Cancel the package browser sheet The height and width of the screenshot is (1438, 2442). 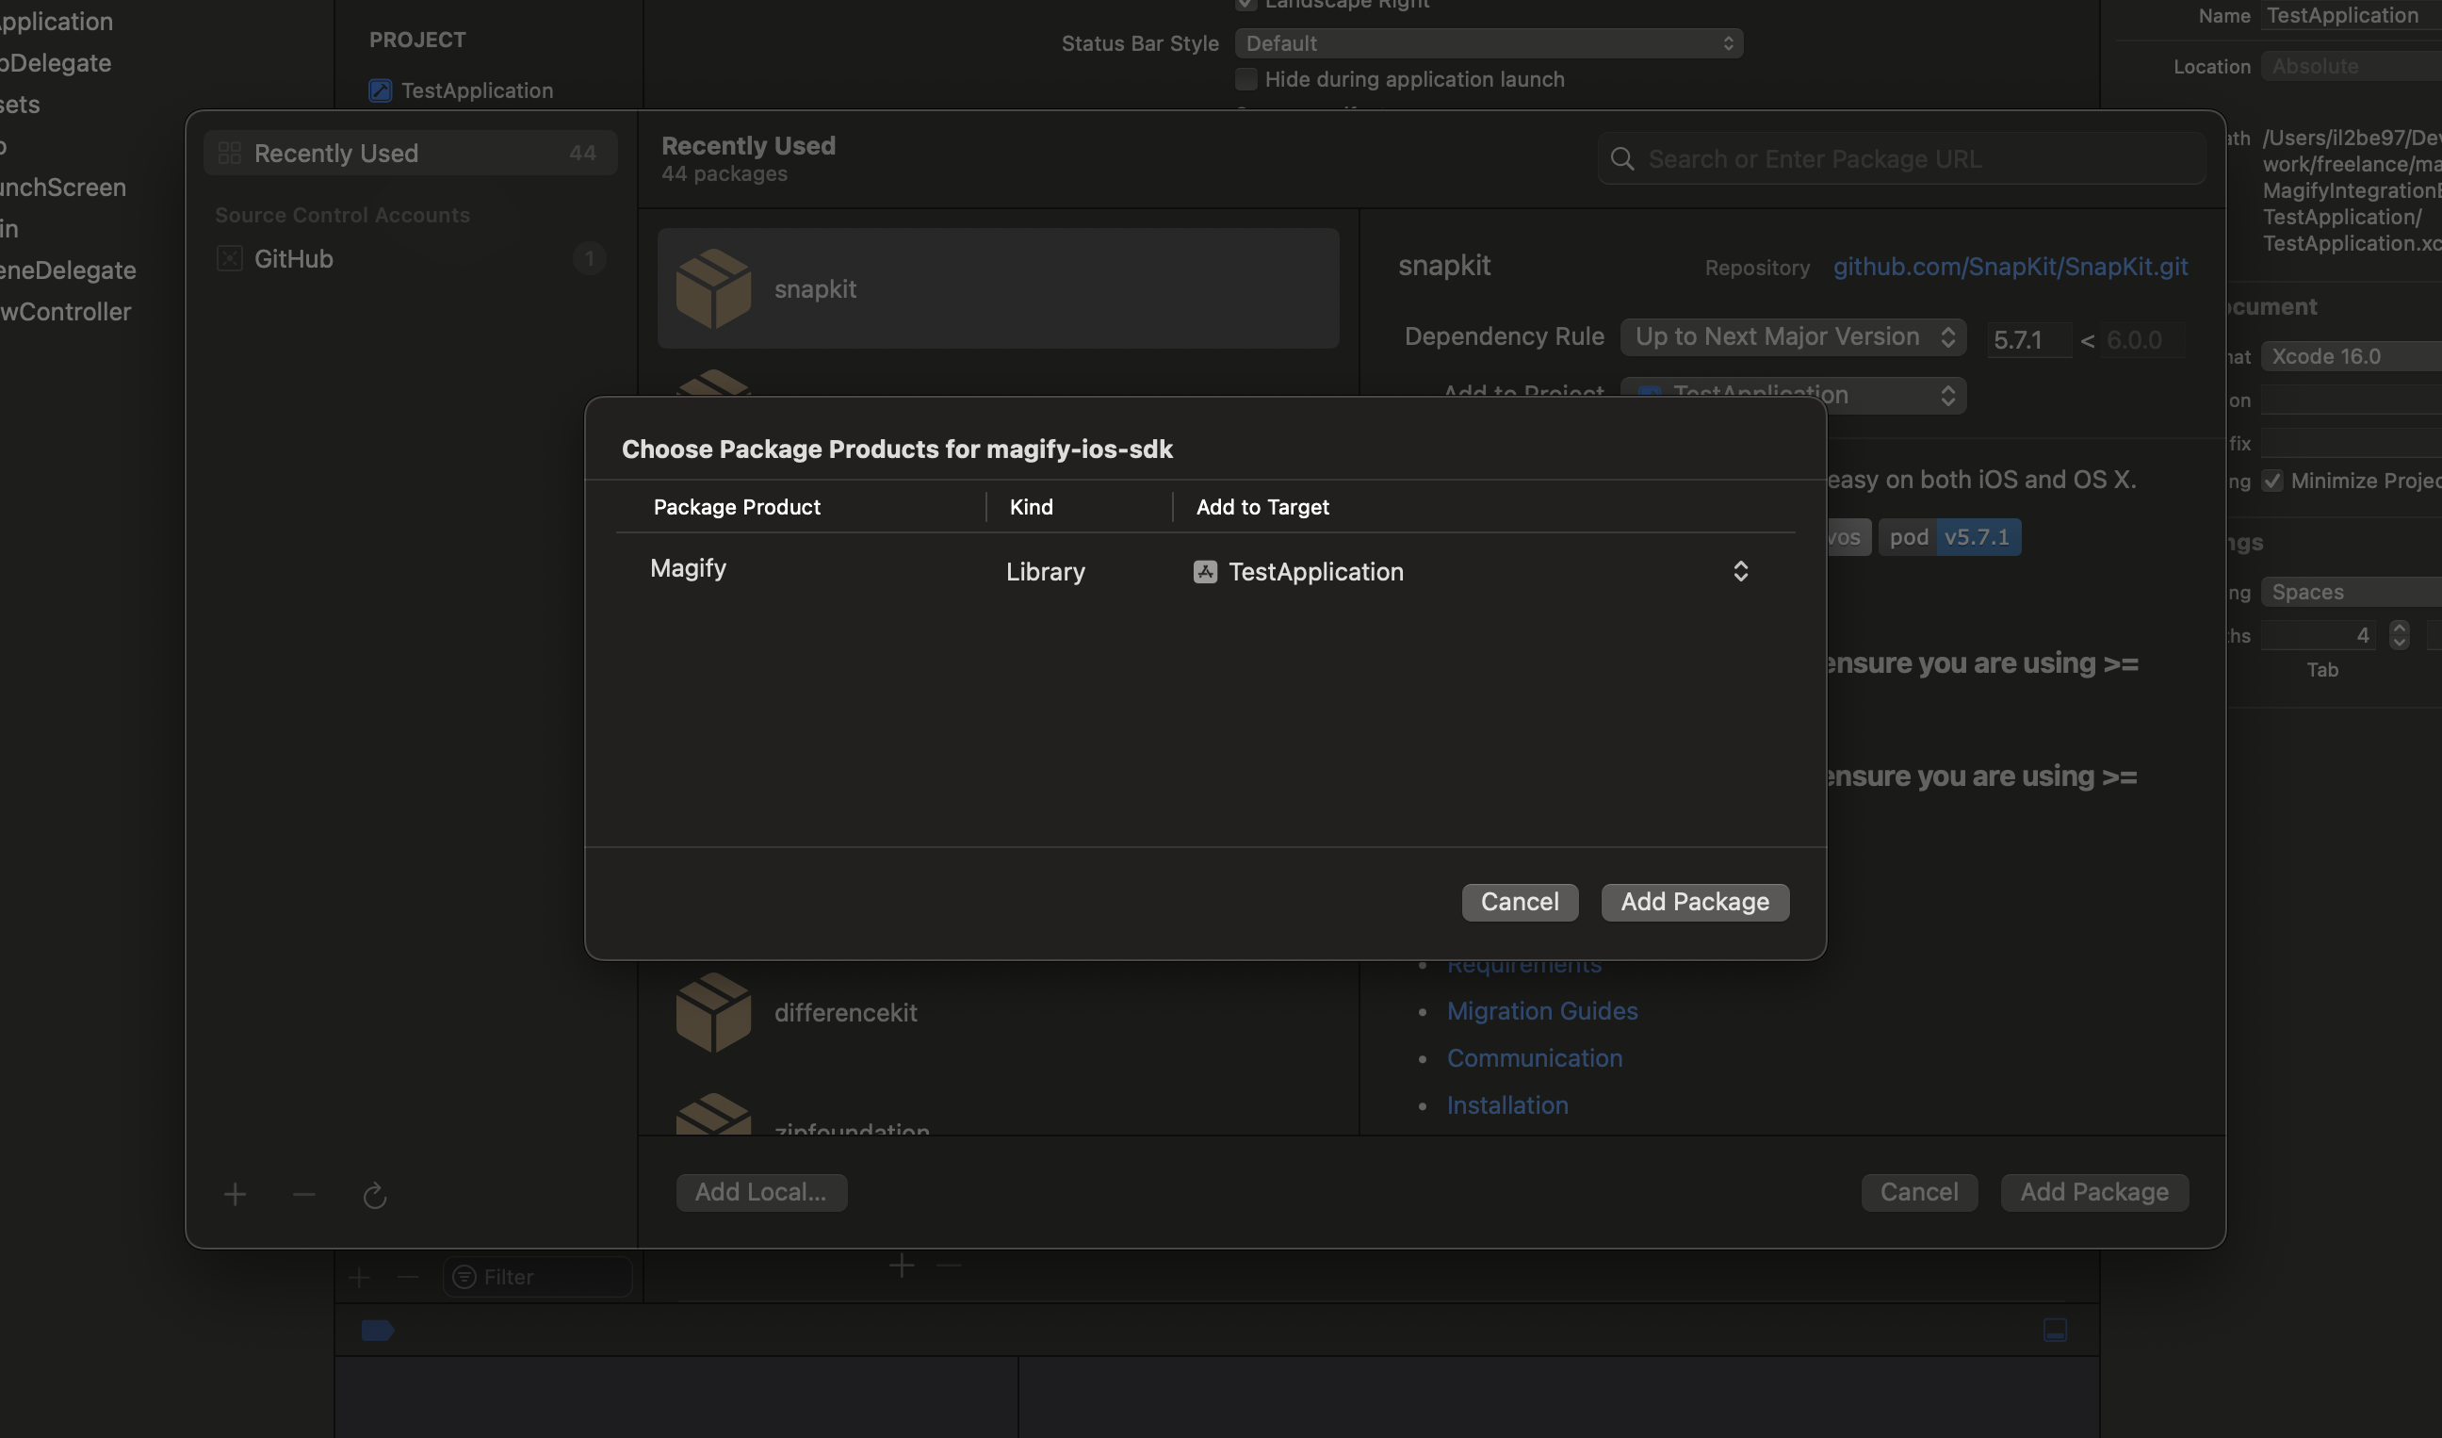pyautogui.click(x=1919, y=1192)
